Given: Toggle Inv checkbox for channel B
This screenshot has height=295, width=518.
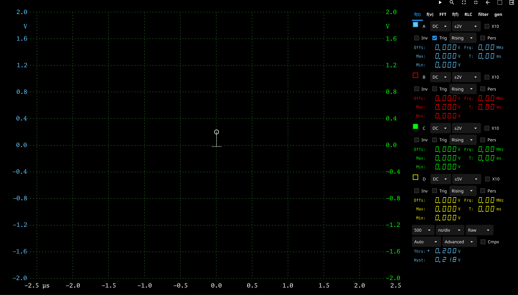Looking at the screenshot, I should coord(417,89).
